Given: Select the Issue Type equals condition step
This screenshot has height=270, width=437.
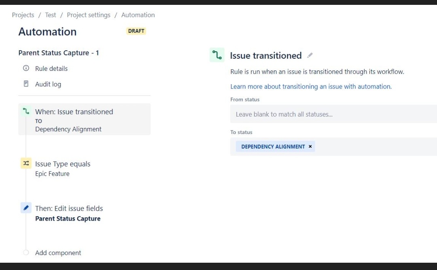Looking at the screenshot, I should [x=63, y=164].
